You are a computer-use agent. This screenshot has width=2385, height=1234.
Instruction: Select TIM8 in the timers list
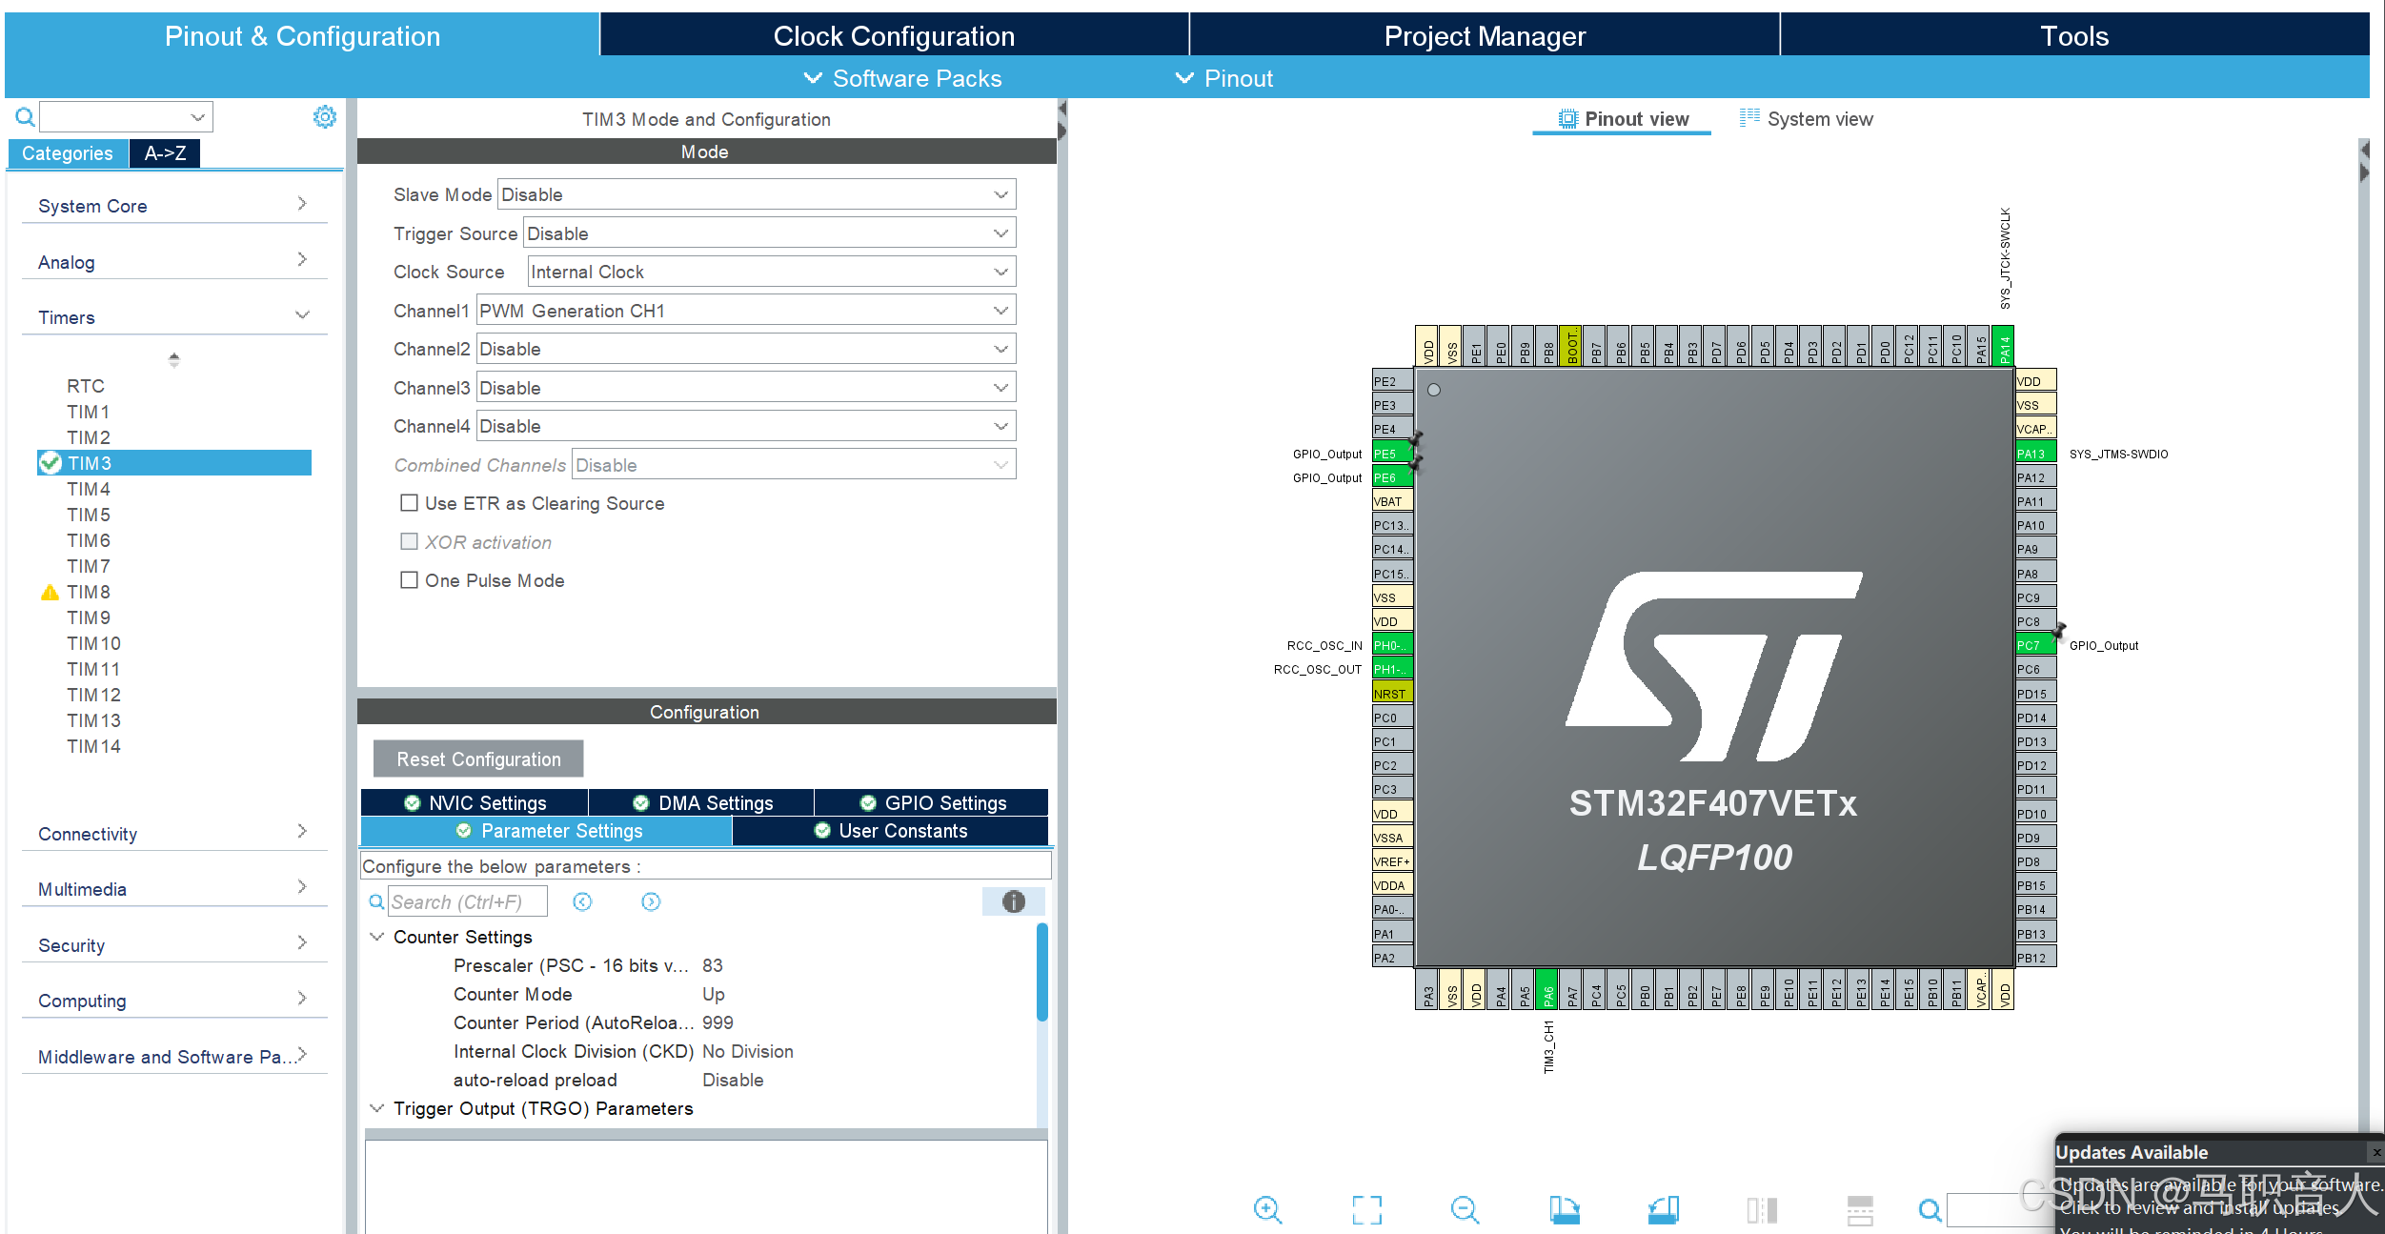89,592
